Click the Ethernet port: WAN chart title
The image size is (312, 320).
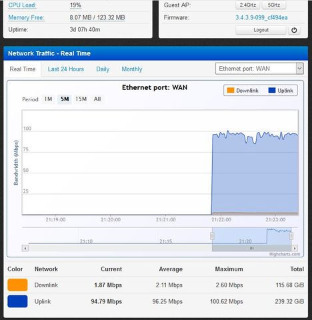pyautogui.click(x=155, y=87)
